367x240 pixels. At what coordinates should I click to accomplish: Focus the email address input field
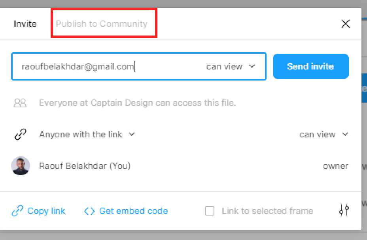(108, 67)
